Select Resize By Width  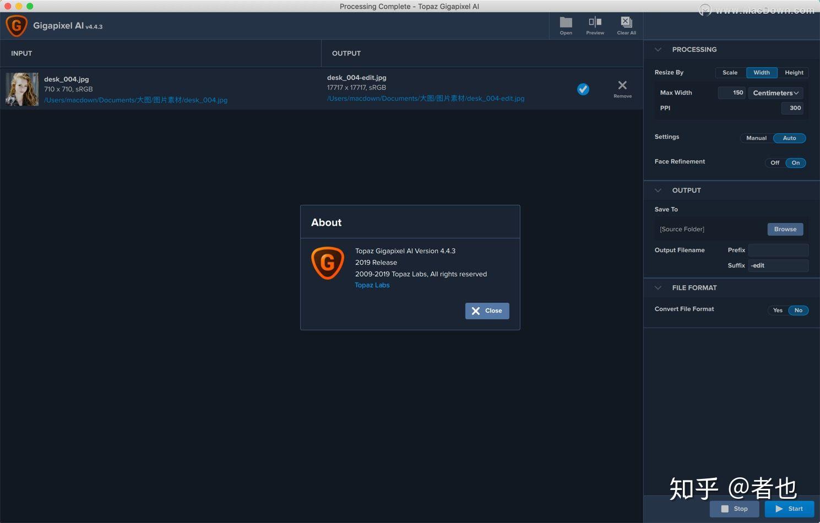point(762,73)
